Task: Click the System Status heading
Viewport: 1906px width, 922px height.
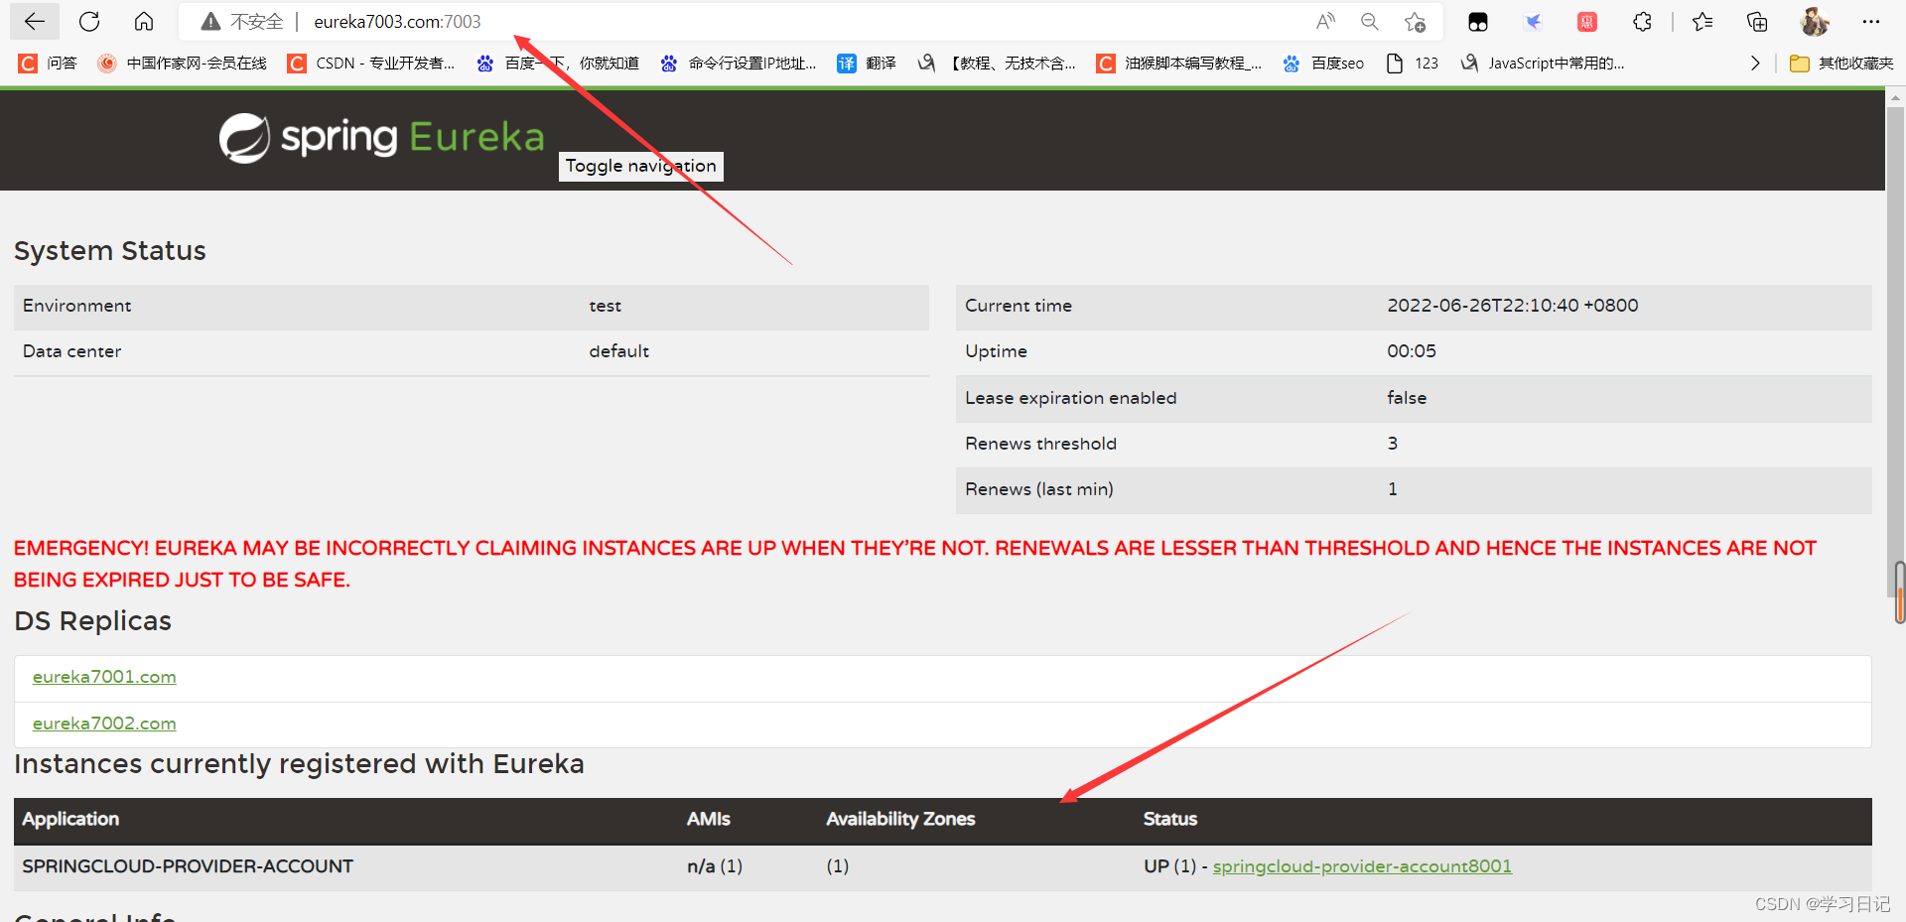Action: click(x=110, y=250)
